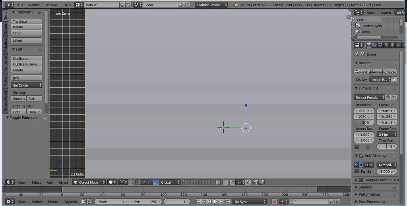Click the Duplicate Linked button
The width and height of the screenshot is (407, 206).
point(27,64)
